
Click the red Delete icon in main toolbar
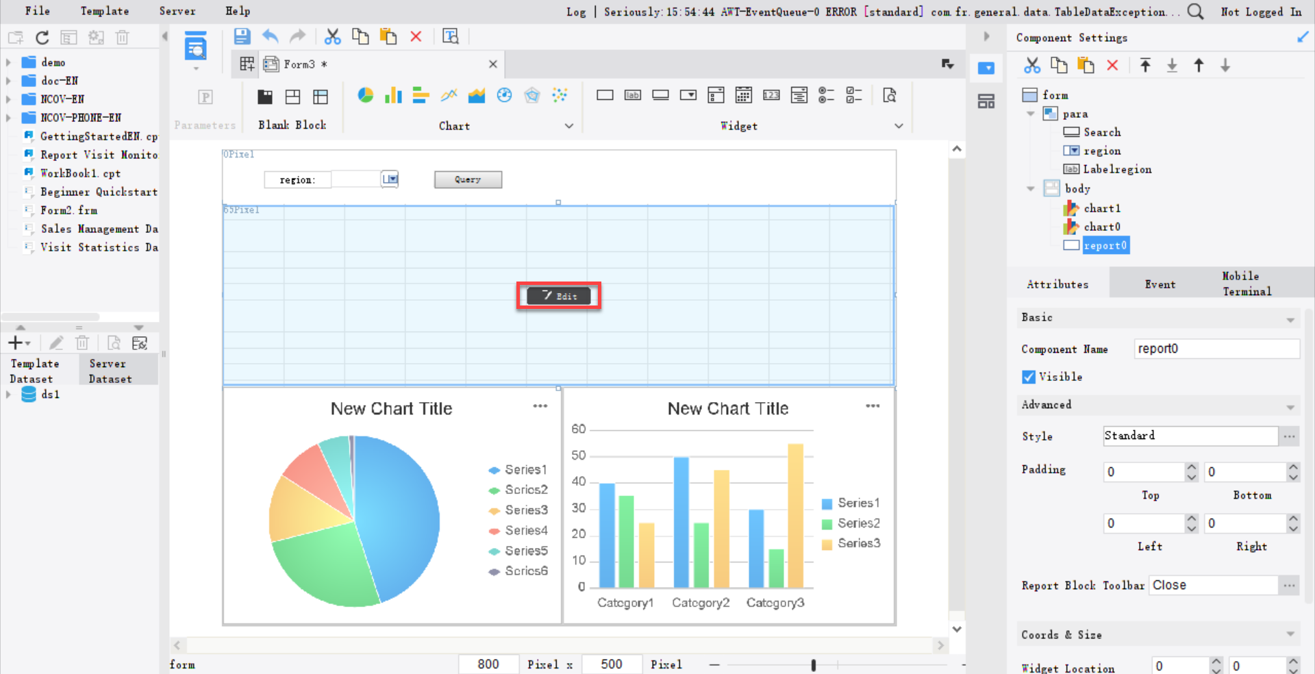[x=416, y=36]
